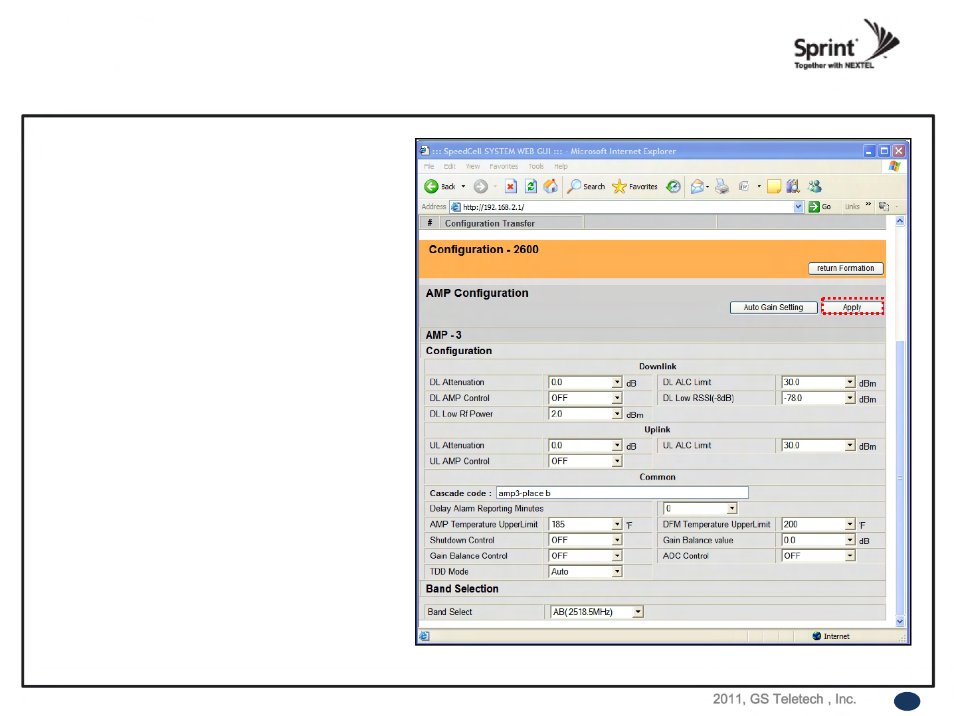The width and height of the screenshot is (954, 716).
Task: Click the Cascade code text field
Action: click(622, 493)
